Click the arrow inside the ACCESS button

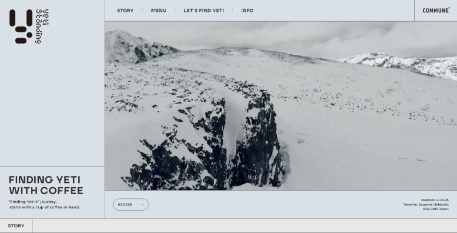point(142,204)
